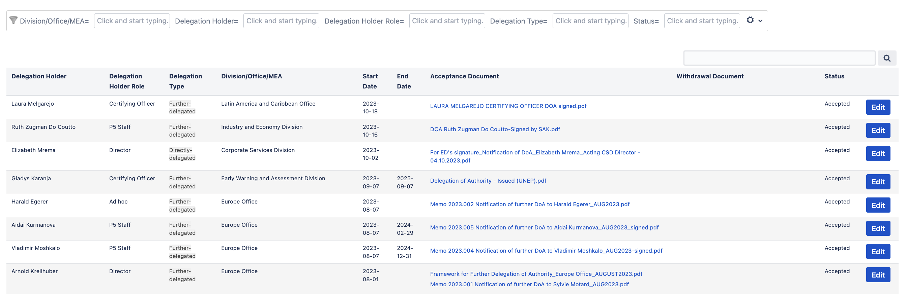This screenshot has width=907, height=294.
Task: Click the Acceptance Document column header
Action: [464, 76]
